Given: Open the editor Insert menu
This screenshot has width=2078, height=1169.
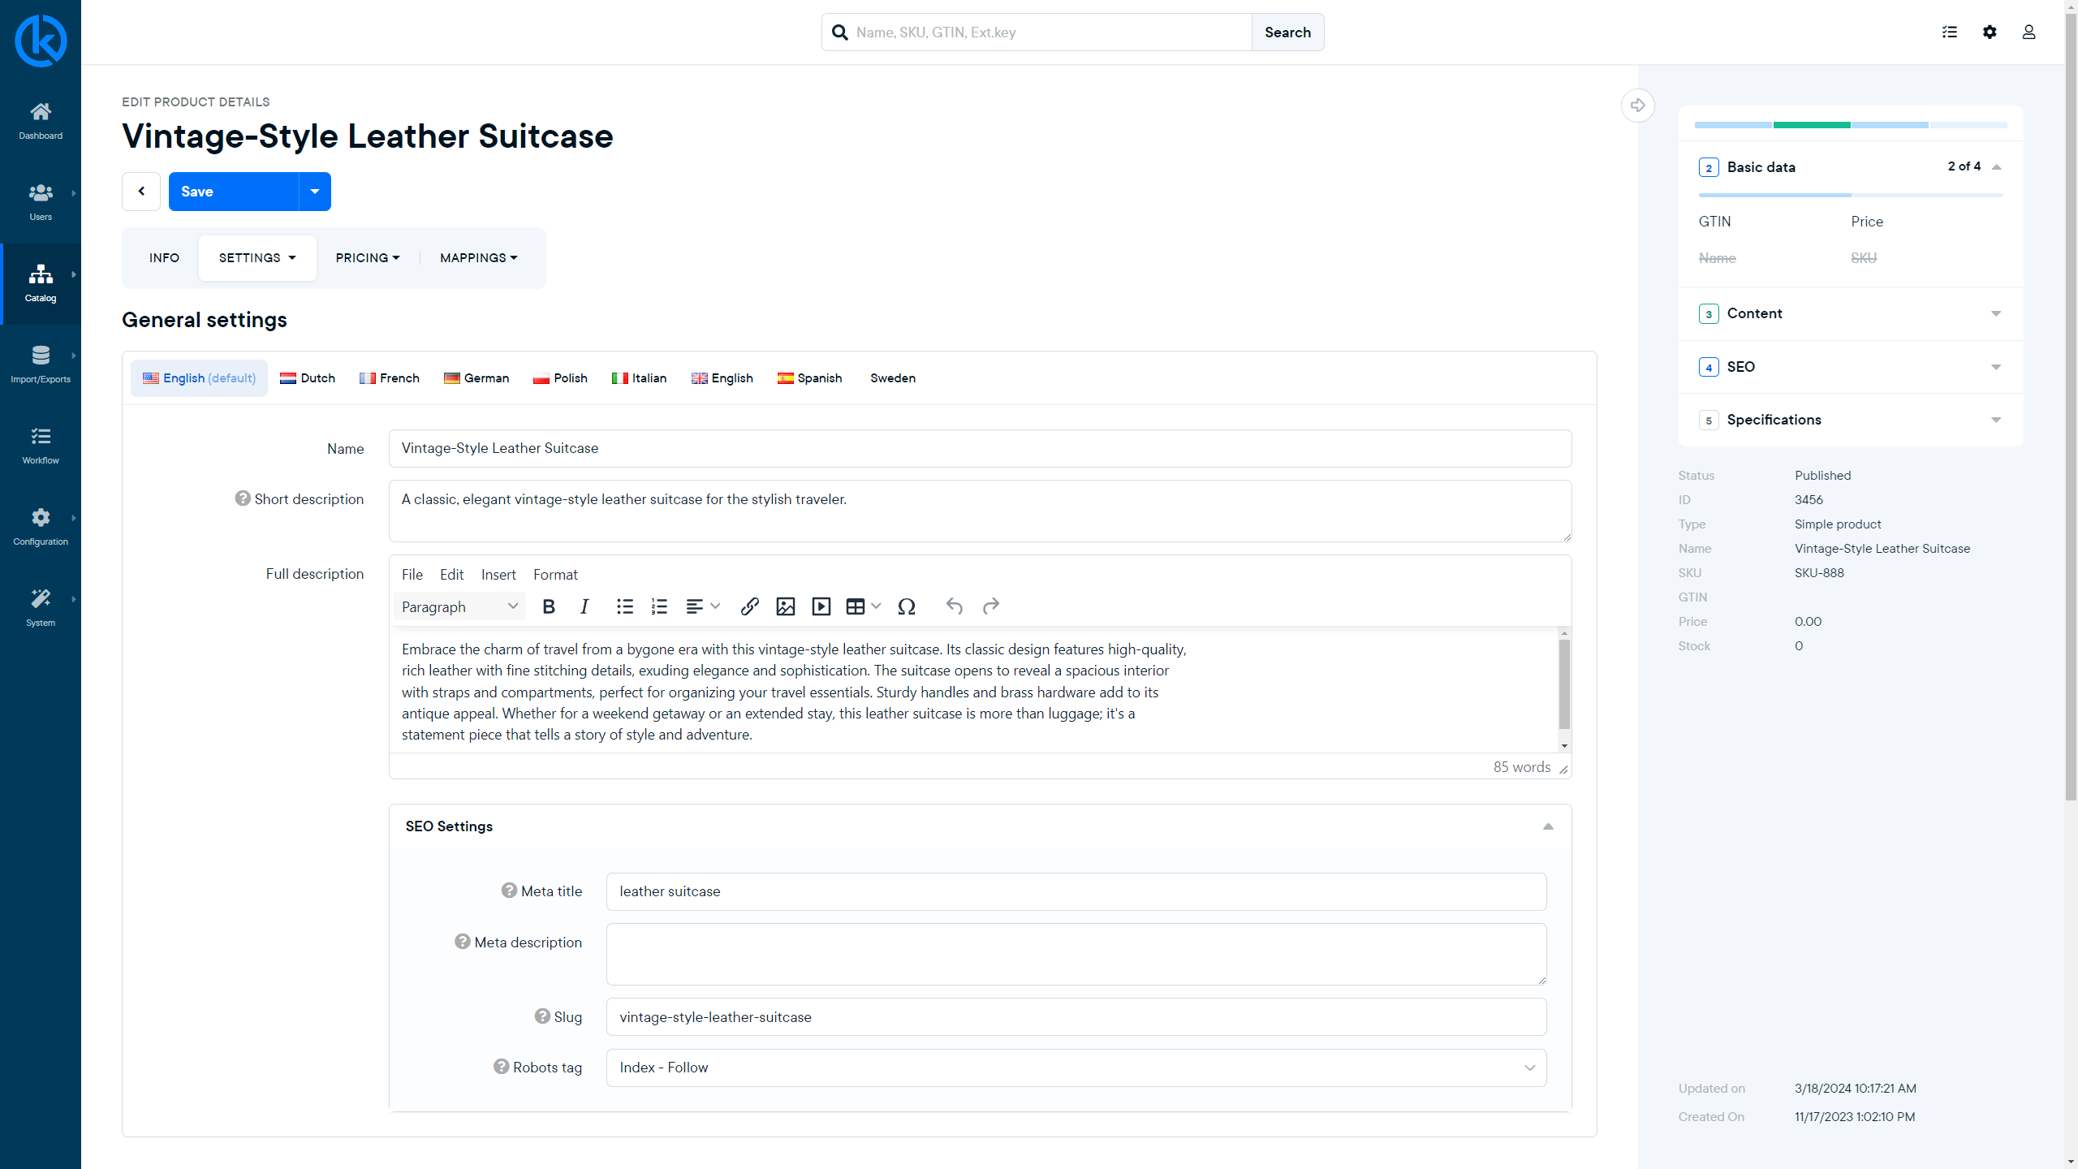Looking at the screenshot, I should coord(498,575).
